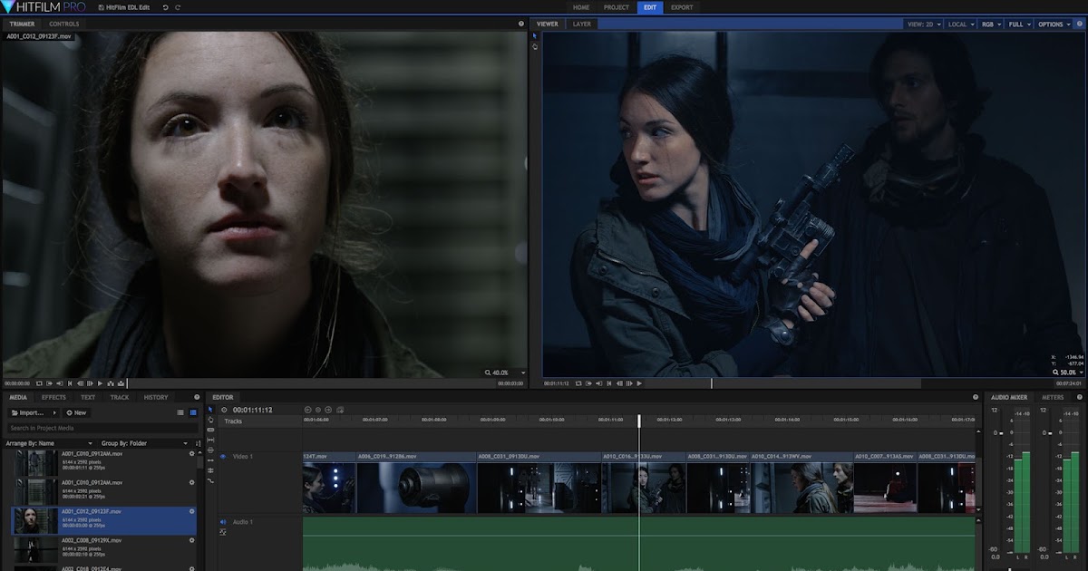Open the History panel tab
The height and width of the screenshot is (571, 1088).
[156, 397]
